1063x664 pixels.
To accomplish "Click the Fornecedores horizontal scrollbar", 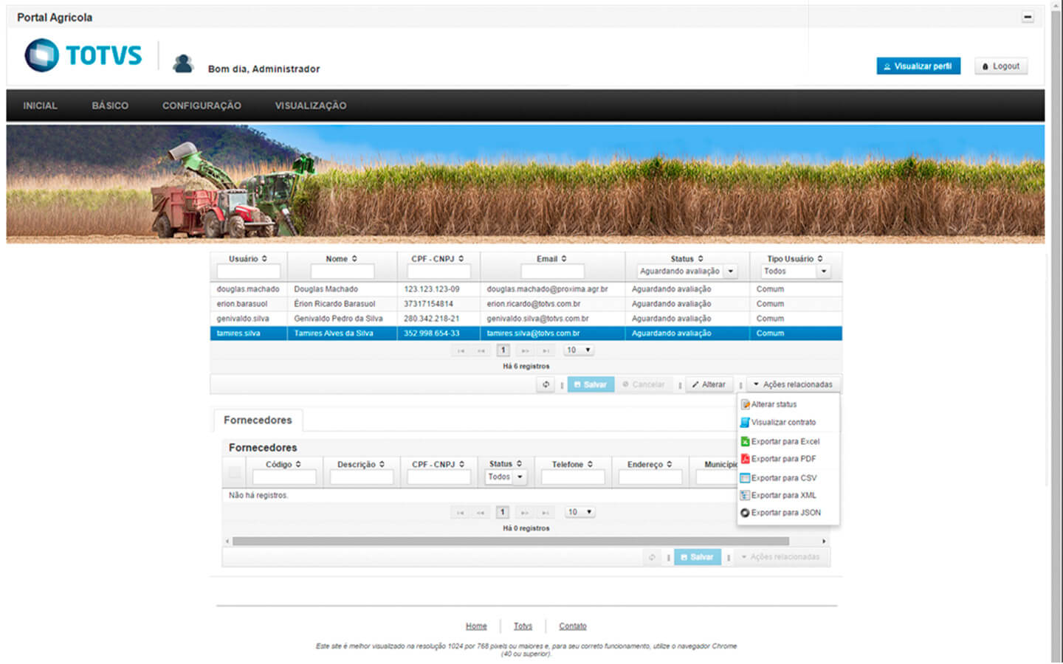I will [509, 542].
